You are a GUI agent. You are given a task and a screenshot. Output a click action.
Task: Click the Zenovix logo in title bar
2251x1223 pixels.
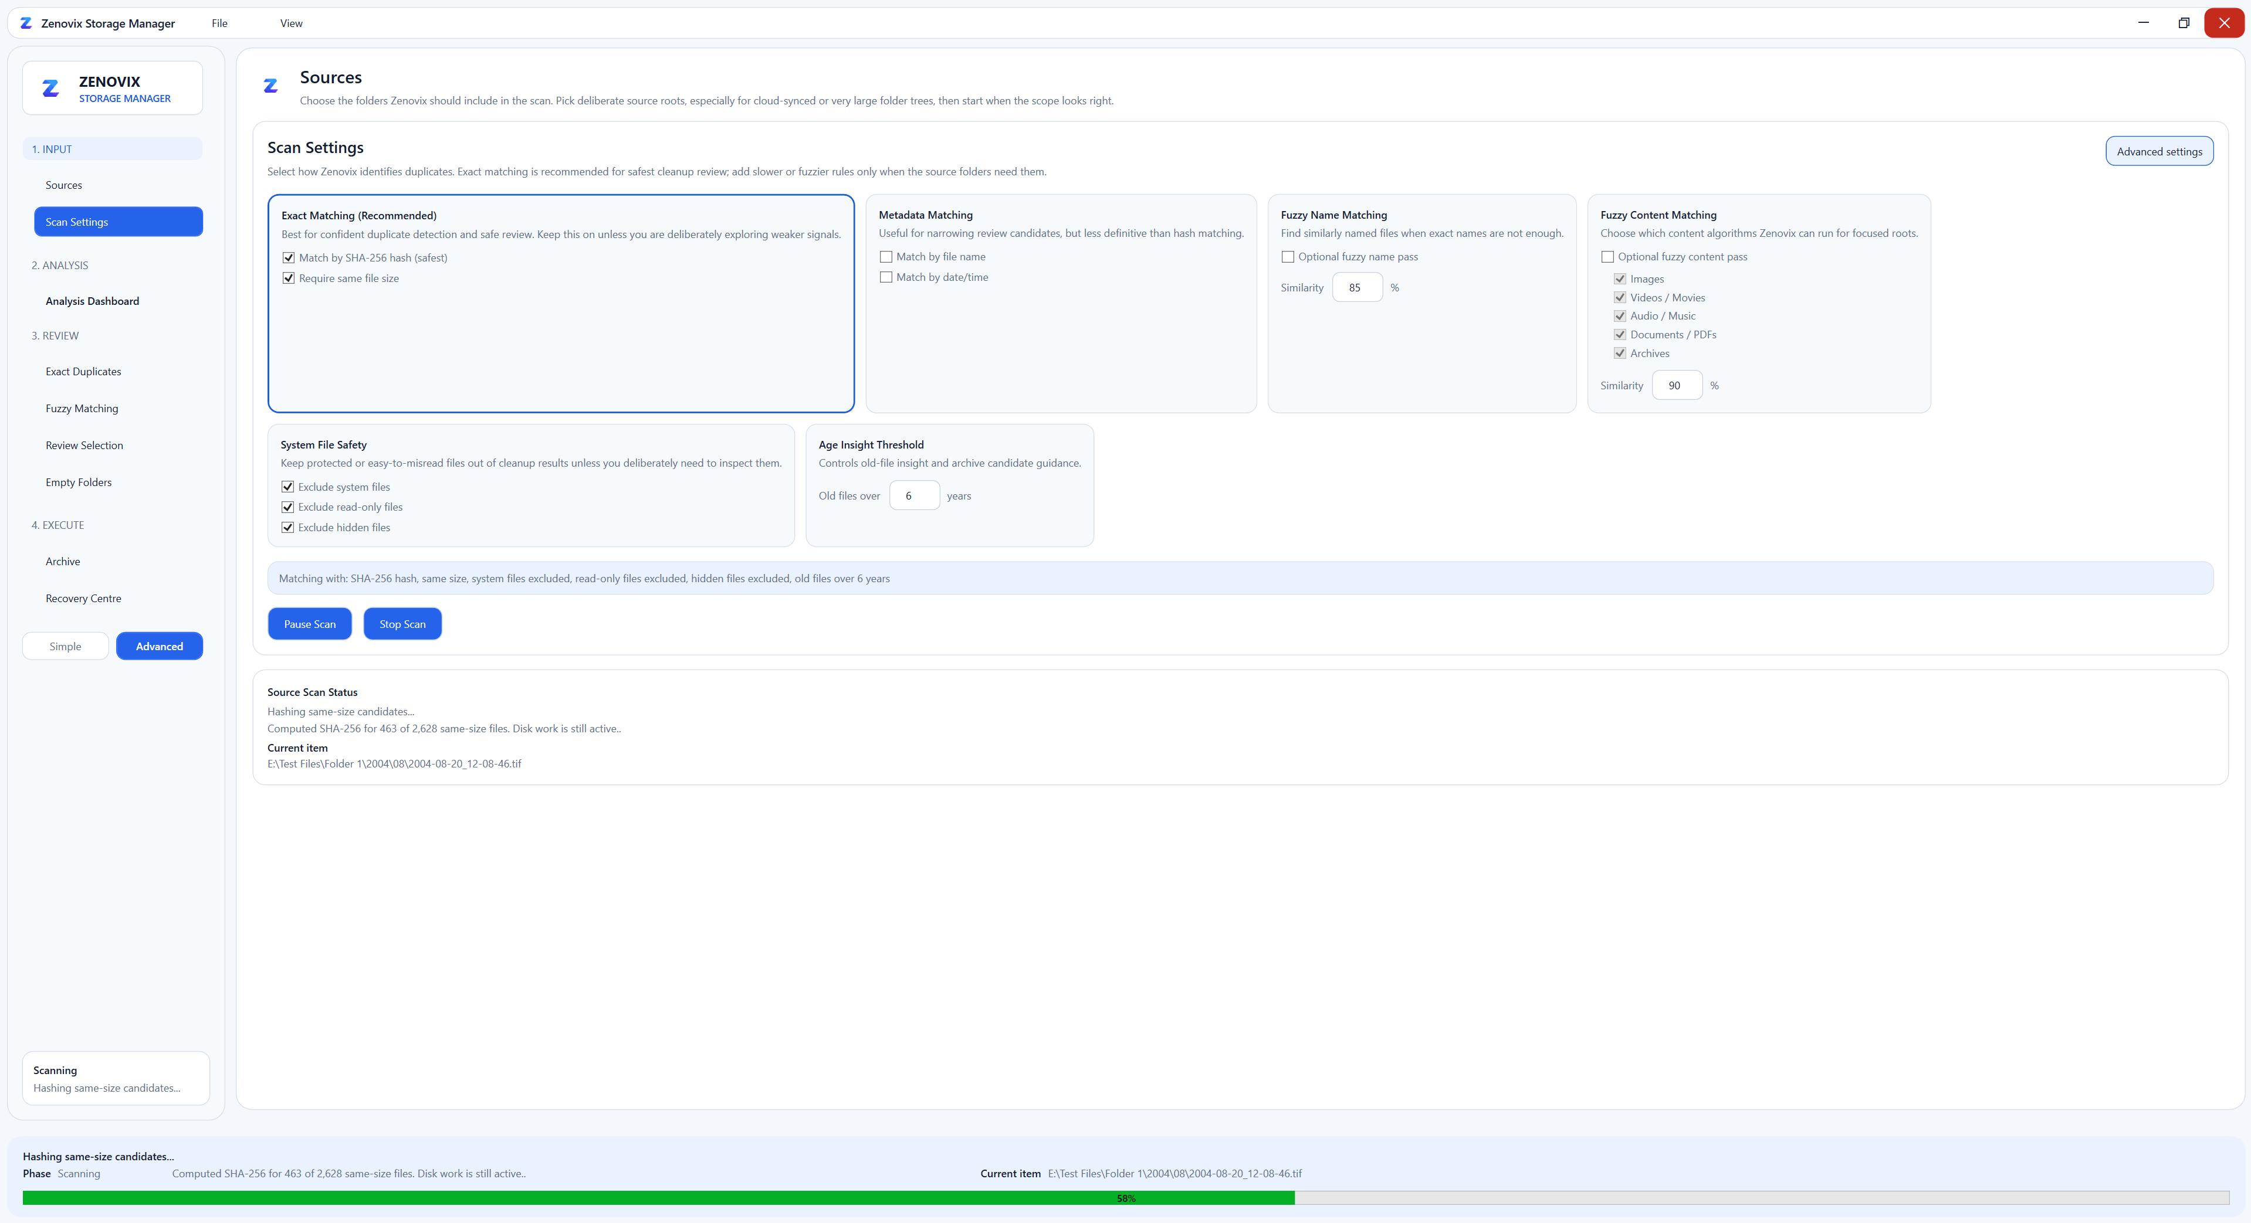pyautogui.click(x=26, y=23)
